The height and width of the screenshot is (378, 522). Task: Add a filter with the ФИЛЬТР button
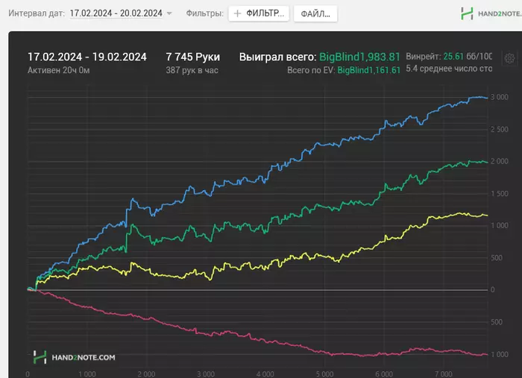click(259, 13)
